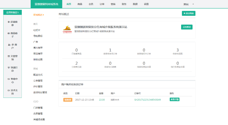The width and height of the screenshot is (228, 125).
Task: Click the 商品助手 icon in quick access
Action: 9,33
